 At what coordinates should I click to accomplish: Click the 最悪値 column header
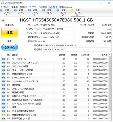pos(74,55)
